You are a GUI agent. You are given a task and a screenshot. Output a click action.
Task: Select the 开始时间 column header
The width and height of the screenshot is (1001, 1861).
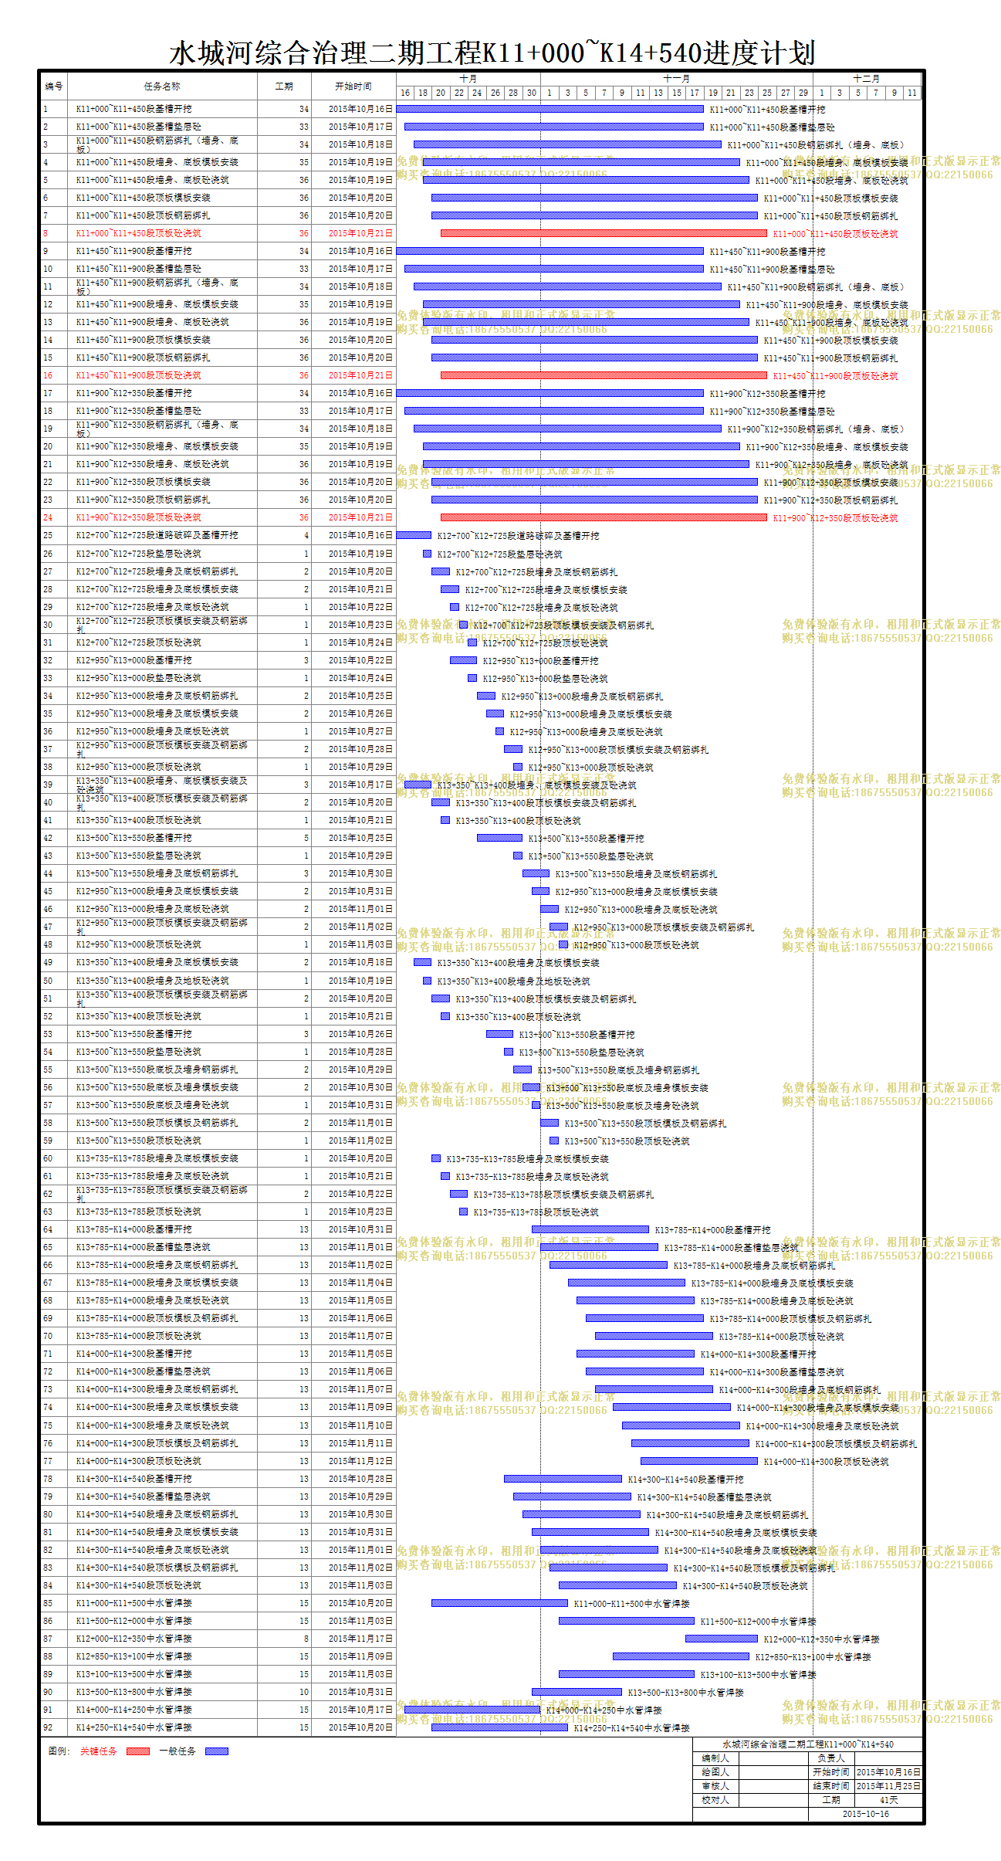coord(353,86)
